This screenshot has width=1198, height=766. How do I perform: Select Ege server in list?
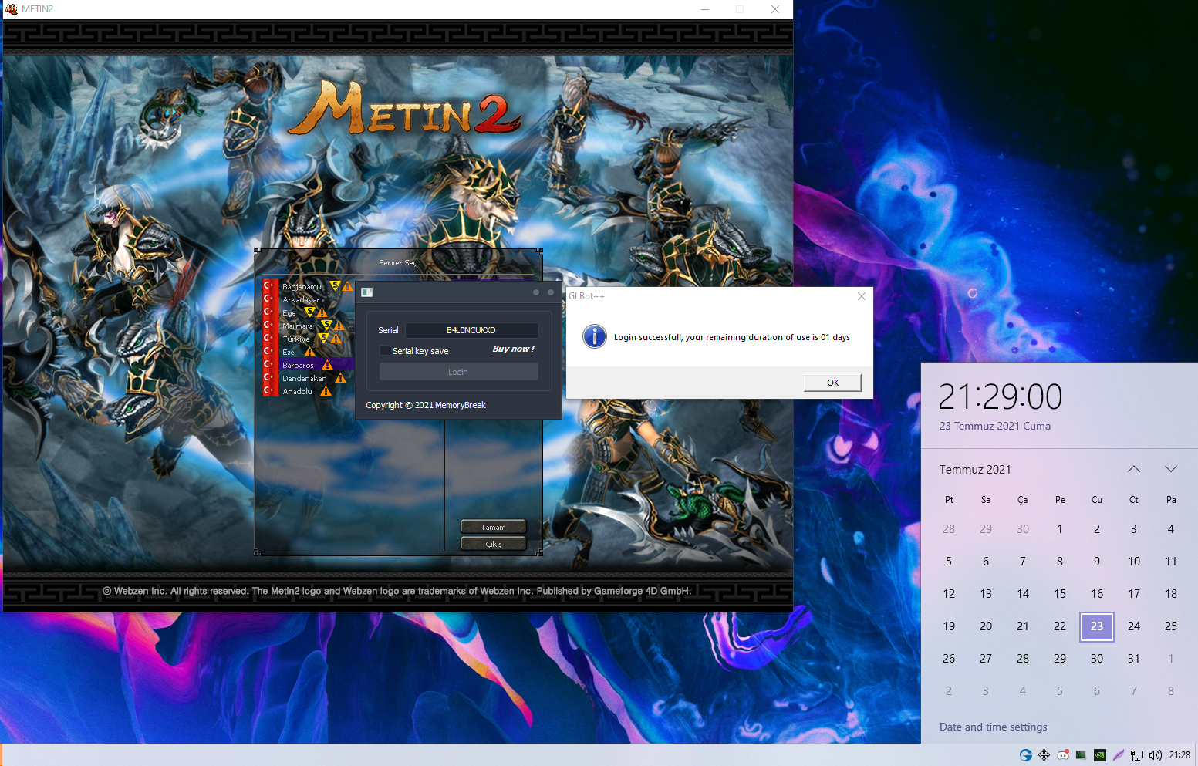[289, 312]
